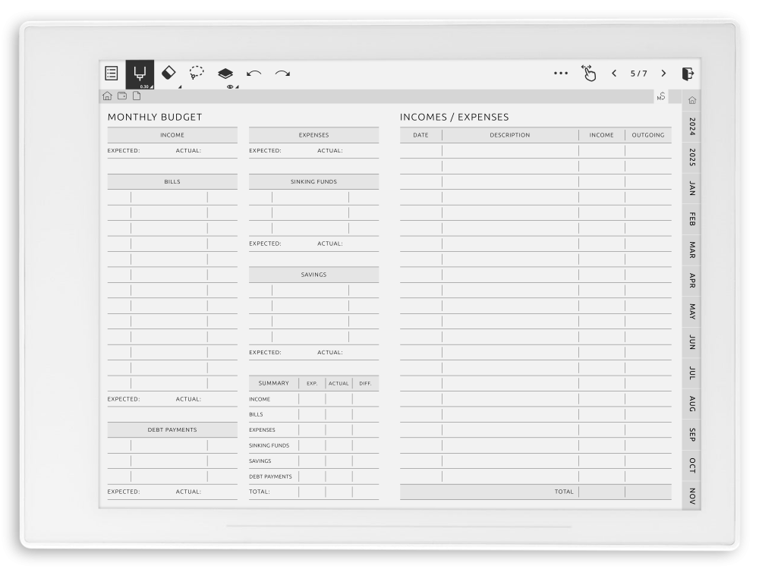This screenshot has height=569, width=759.
Task: Toggle layer visibility with the eye icon
Action: pos(229,87)
